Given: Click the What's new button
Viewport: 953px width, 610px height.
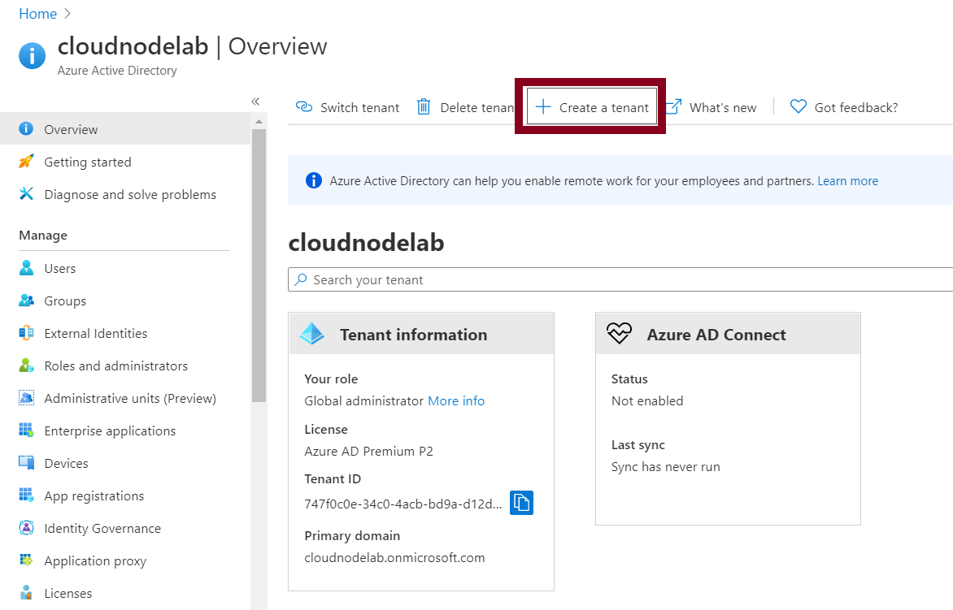Looking at the screenshot, I should tap(711, 107).
